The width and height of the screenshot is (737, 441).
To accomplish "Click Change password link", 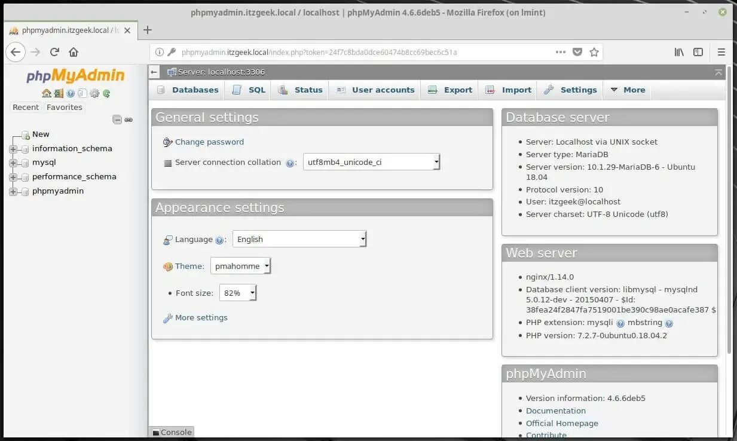I will 209,142.
